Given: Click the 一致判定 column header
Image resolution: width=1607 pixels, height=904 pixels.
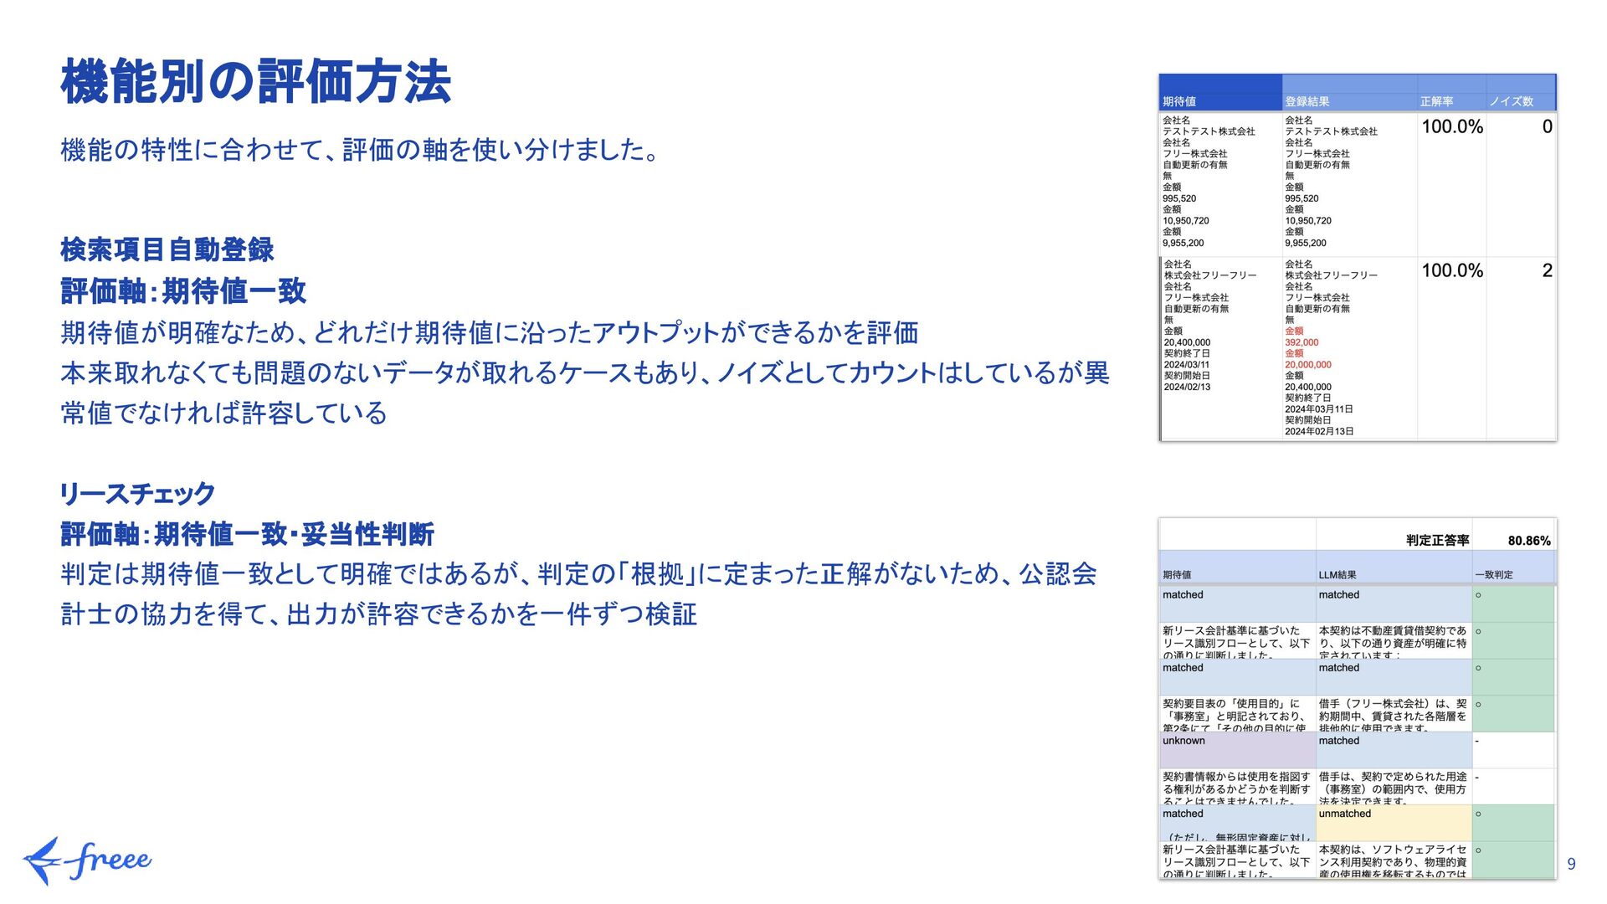Looking at the screenshot, I should pyautogui.click(x=1493, y=575).
